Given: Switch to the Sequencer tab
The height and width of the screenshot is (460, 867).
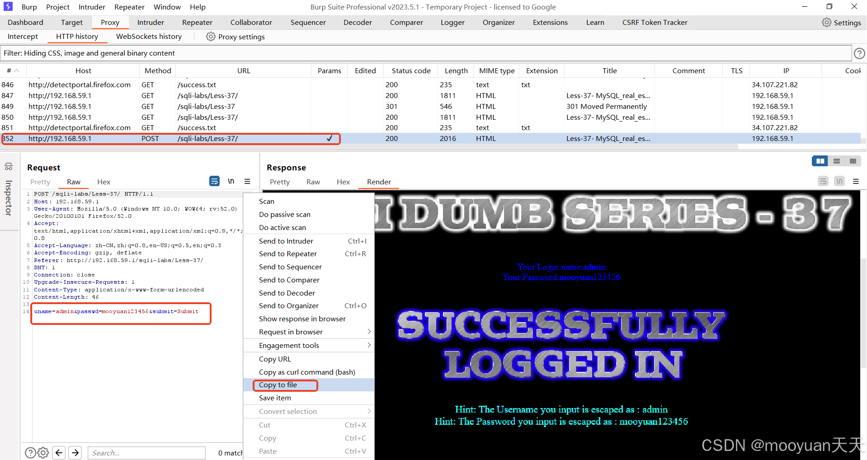Looking at the screenshot, I should (308, 23).
